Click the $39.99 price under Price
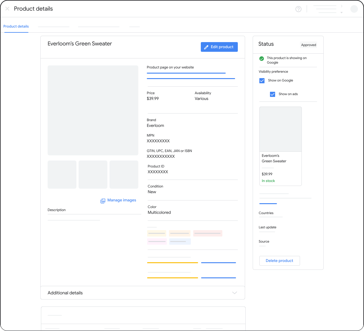The height and width of the screenshot is (331, 364). (x=153, y=99)
